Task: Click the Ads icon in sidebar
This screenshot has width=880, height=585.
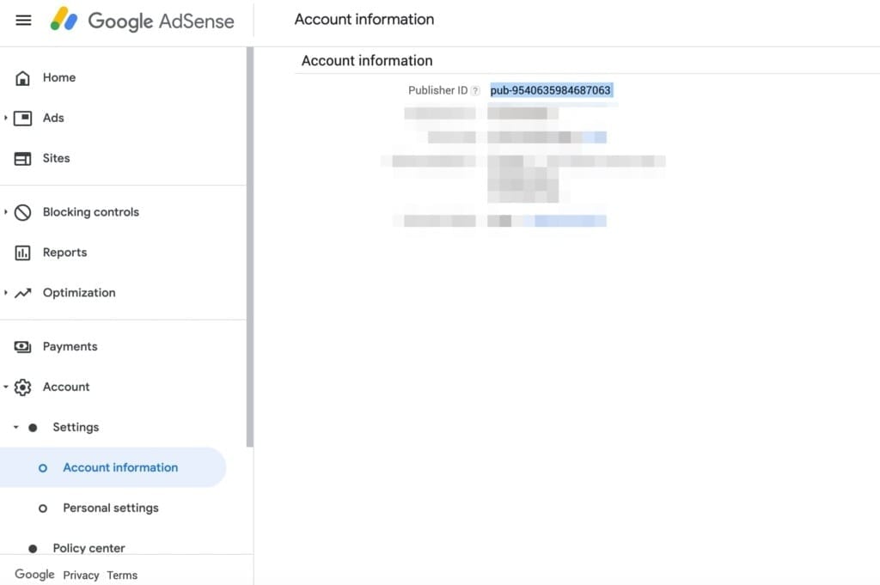Action: point(22,119)
